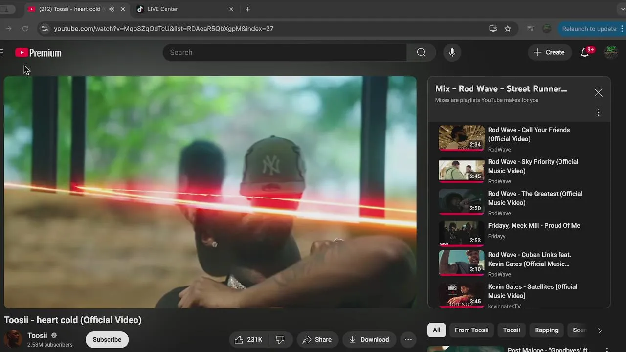The width and height of the screenshot is (626, 352).
Task: Open a new browser tab
Action: pyautogui.click(x=248, y=9)
